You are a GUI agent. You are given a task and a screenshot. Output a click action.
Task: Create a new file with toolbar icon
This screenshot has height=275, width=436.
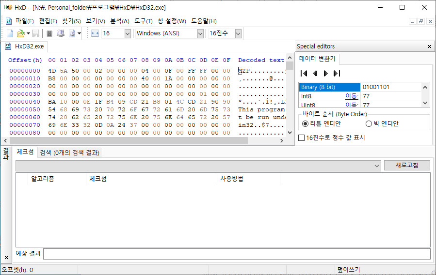10,33
